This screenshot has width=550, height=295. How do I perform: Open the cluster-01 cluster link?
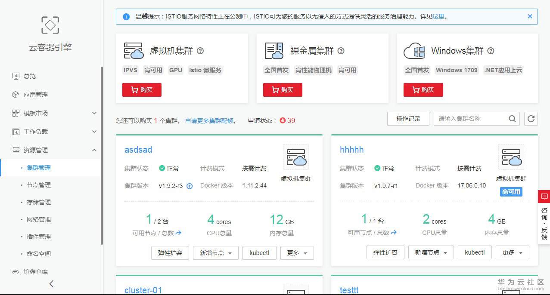pyautogui.click(x=143, y=290)
